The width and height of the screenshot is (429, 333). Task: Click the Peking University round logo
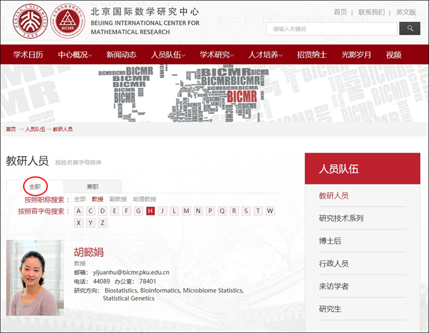[30, 21]
